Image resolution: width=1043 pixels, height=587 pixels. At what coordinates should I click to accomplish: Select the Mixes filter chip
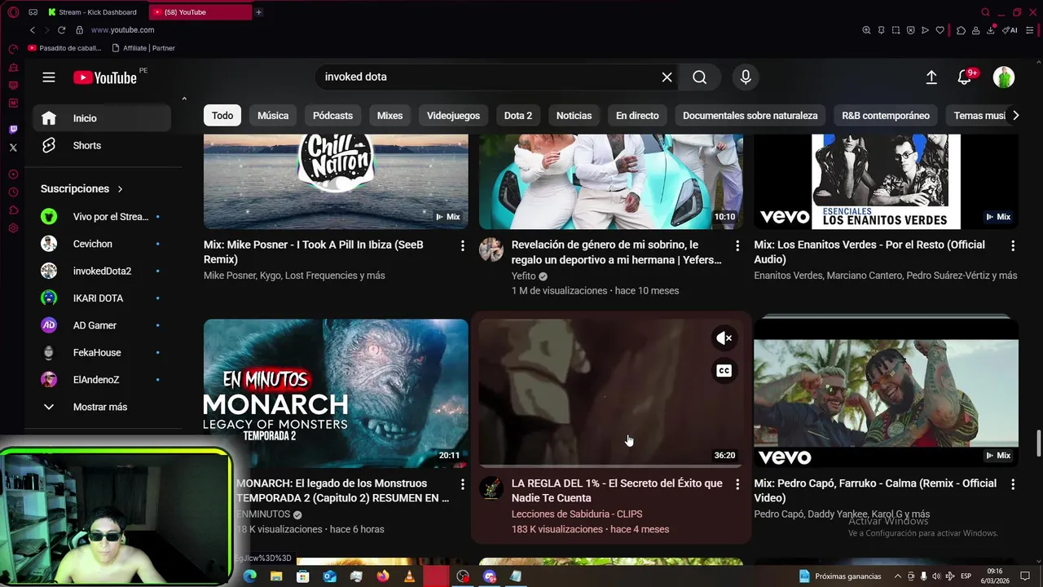point(389,116)
